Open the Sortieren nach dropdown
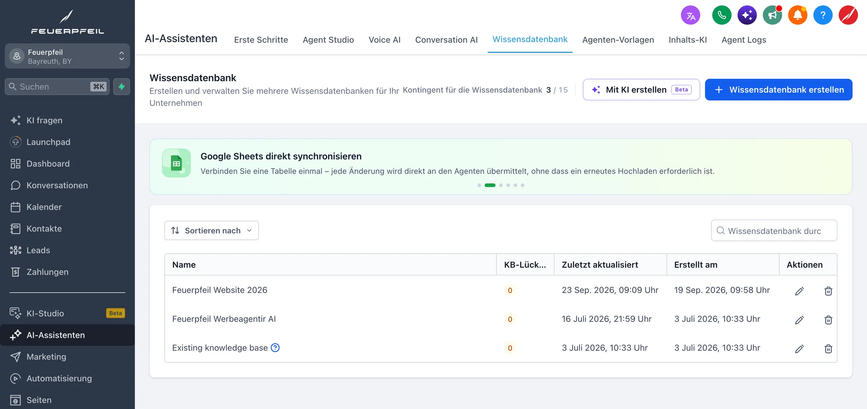 click(x=211, y=230)
